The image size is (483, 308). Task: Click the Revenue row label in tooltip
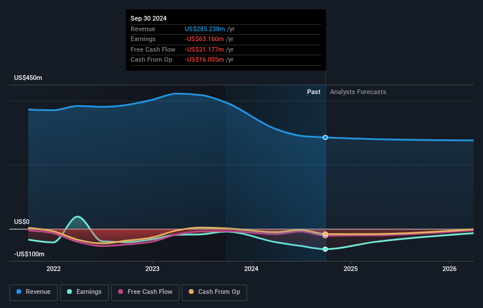point(143,29)
